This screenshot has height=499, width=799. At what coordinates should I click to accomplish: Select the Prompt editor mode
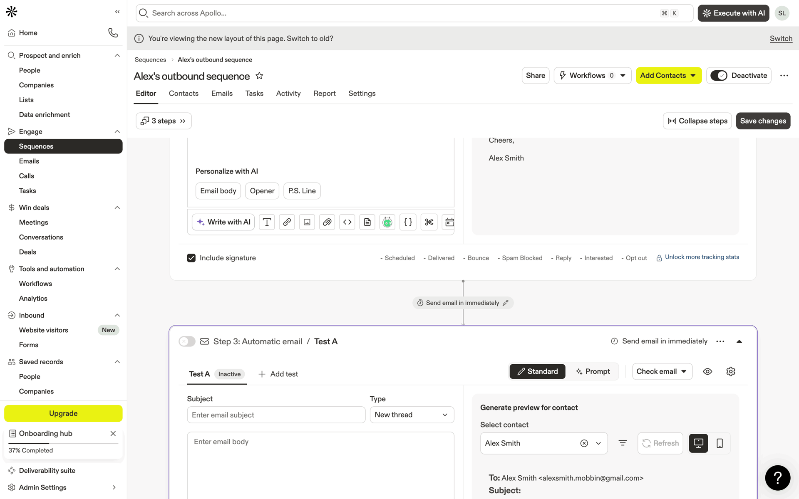pos(593,371)
